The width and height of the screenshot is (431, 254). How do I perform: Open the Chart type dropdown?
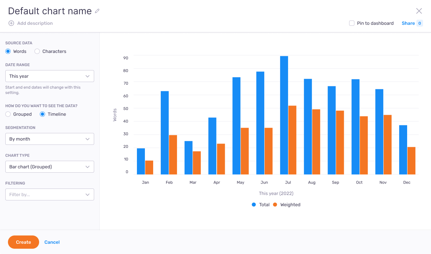50,167
